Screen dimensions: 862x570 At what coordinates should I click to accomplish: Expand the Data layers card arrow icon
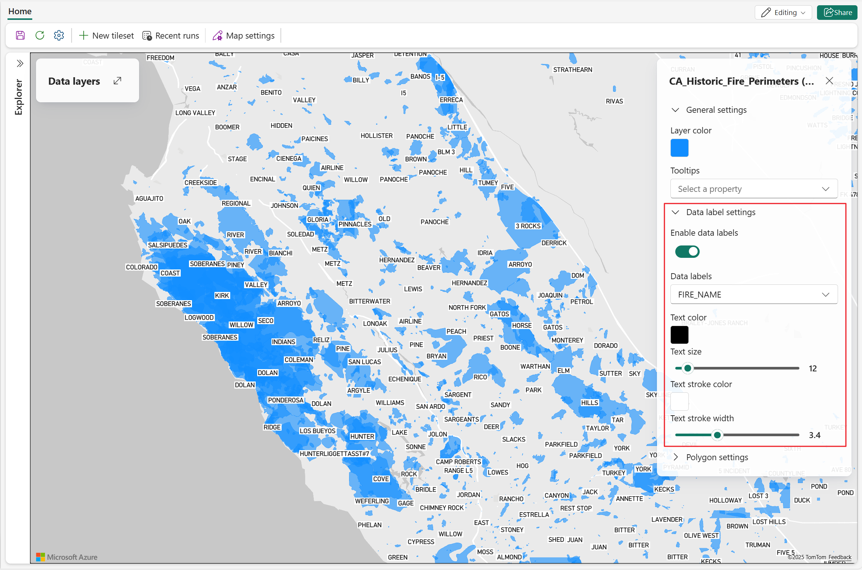[117, 81]
